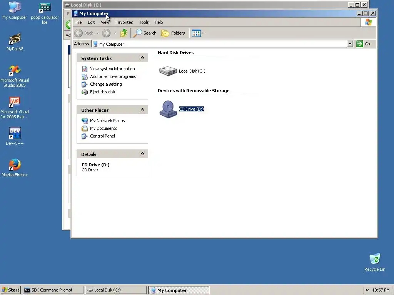Click the View system information icon
The width and height of the screenshot is (394, 295).
[85, 69]
